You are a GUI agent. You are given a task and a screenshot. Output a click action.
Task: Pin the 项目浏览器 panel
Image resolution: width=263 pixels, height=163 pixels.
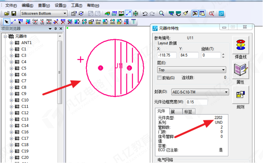(x=55, y=29)
